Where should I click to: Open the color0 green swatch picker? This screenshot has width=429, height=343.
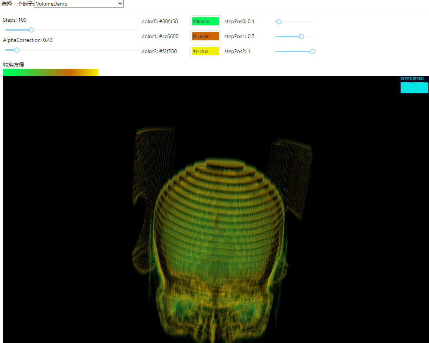[x=205, y=22]
